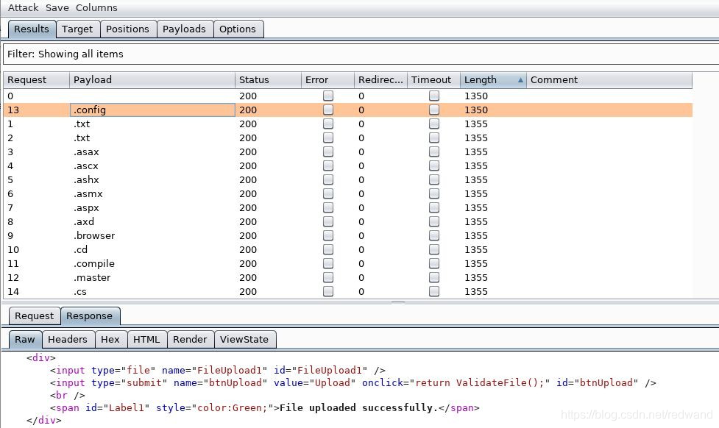This screenshot has height=428, width=719.
Task: Toggle Error checkbox for request 0
Action: [328, 96]
